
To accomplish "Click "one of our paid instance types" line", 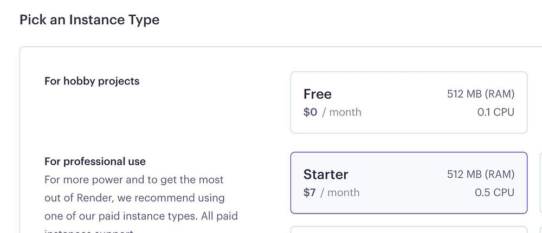I will pyautogui.click(x=141, y=216).
